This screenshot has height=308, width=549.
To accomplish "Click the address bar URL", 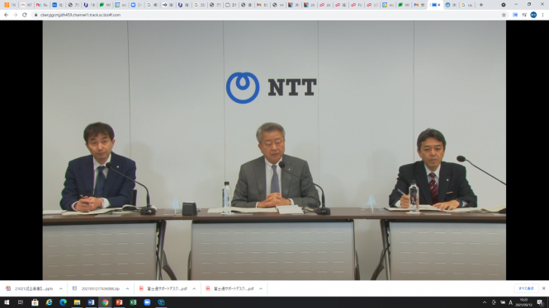I will [80, 15].
